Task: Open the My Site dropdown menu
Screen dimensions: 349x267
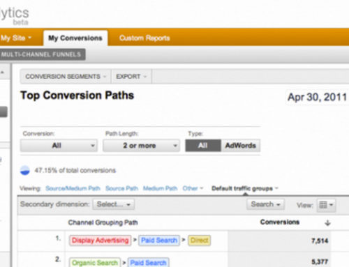Action: (x=15, y=38)
